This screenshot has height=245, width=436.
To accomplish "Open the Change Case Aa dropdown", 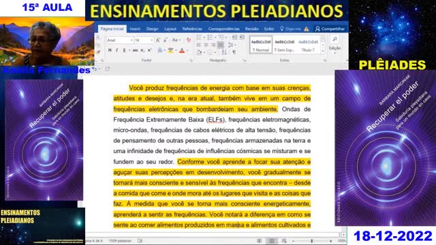I will 176,40.
